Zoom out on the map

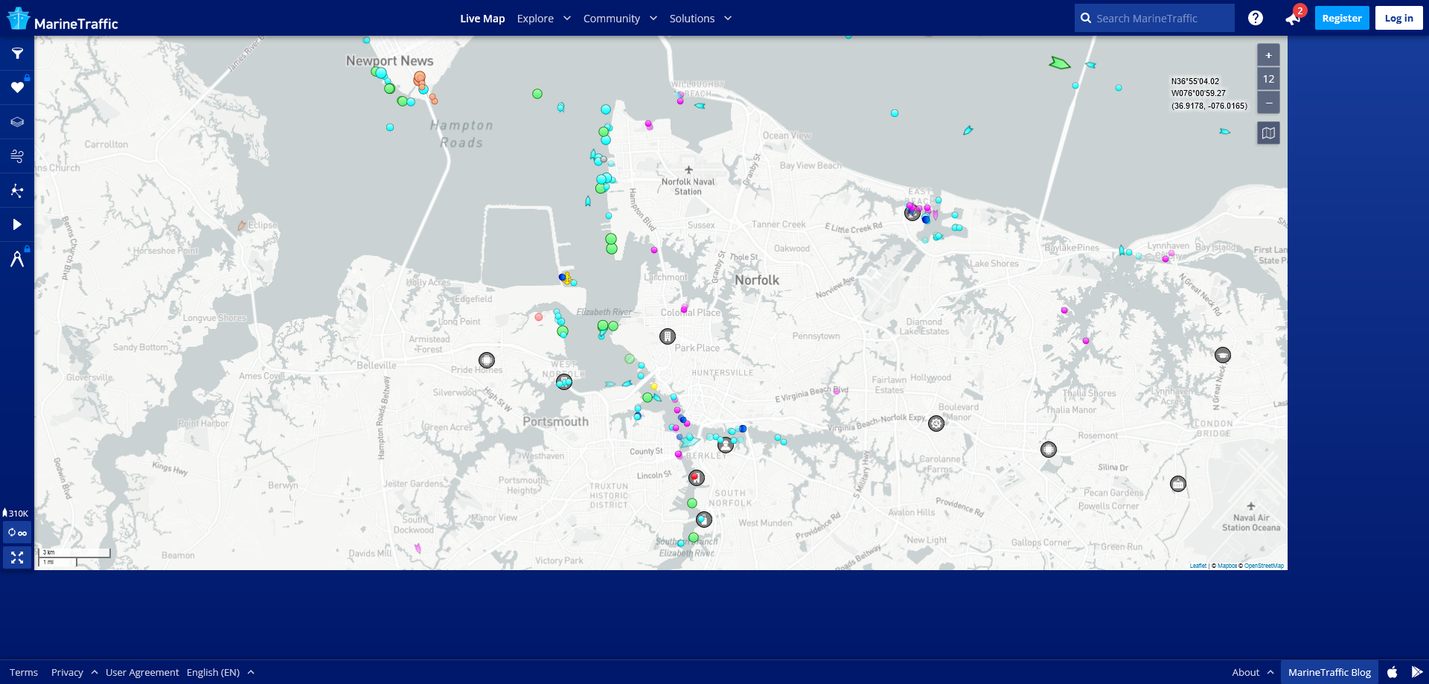click(x=1268, y=103)
